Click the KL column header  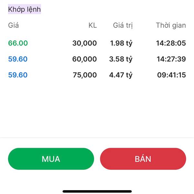point(92,25)
